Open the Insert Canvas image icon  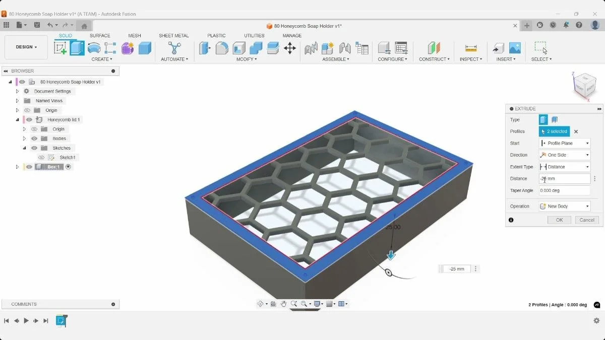point(515,48)
